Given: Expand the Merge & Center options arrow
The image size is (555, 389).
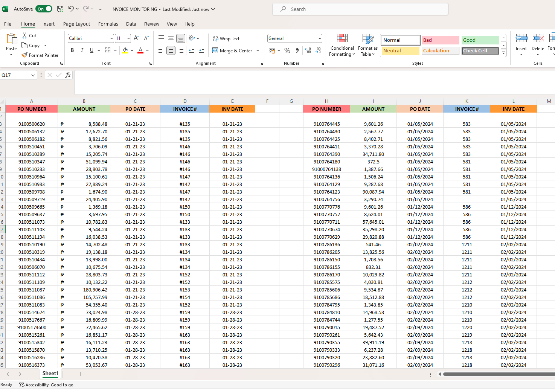Looking at the screenshot, I should pos(258,50).
